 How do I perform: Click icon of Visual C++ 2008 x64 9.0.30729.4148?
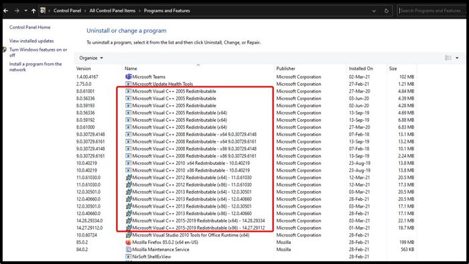coord(129,134)
